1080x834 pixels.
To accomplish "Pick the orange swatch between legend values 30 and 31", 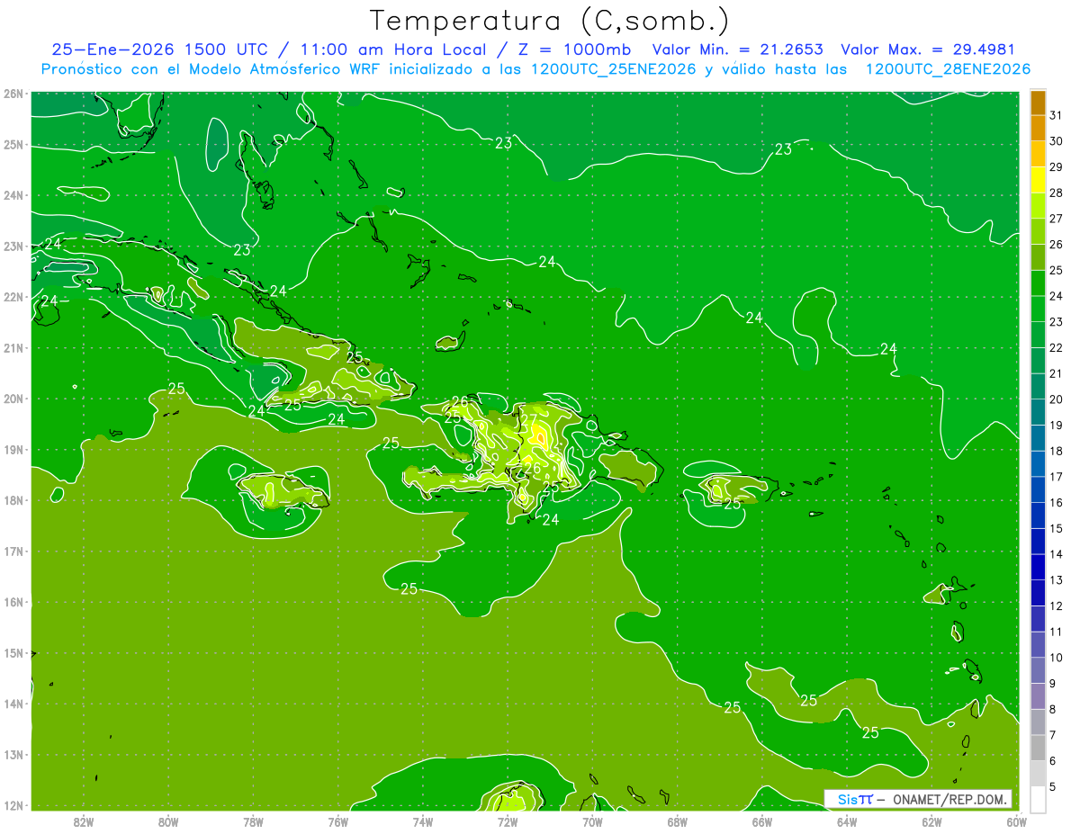I will pos(1038,128).
